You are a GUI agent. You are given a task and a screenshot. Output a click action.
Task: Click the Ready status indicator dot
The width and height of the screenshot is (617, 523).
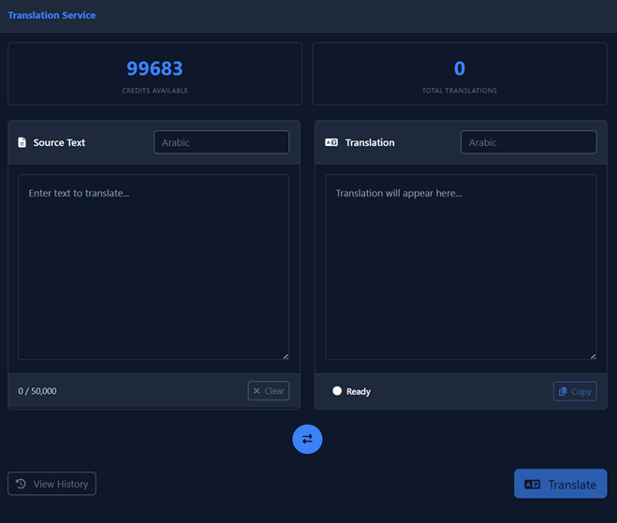click(337, 390)
